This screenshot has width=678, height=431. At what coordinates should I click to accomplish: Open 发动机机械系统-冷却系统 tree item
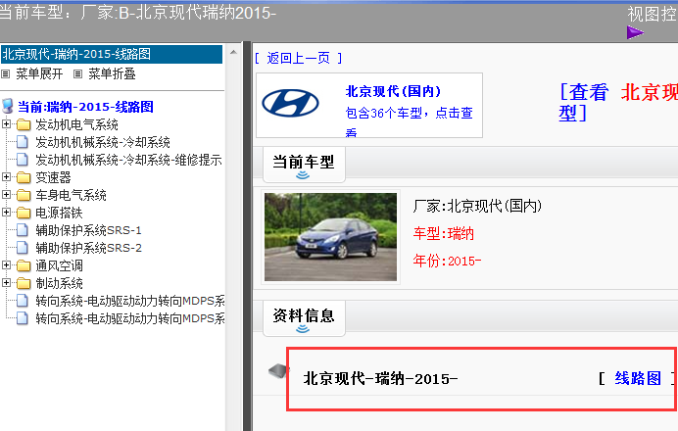click(x=103, y=142)
